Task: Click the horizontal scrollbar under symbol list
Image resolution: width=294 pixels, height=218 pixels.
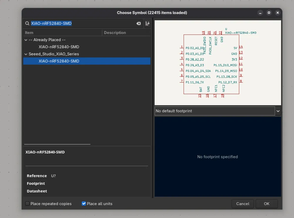Action: 57,144
